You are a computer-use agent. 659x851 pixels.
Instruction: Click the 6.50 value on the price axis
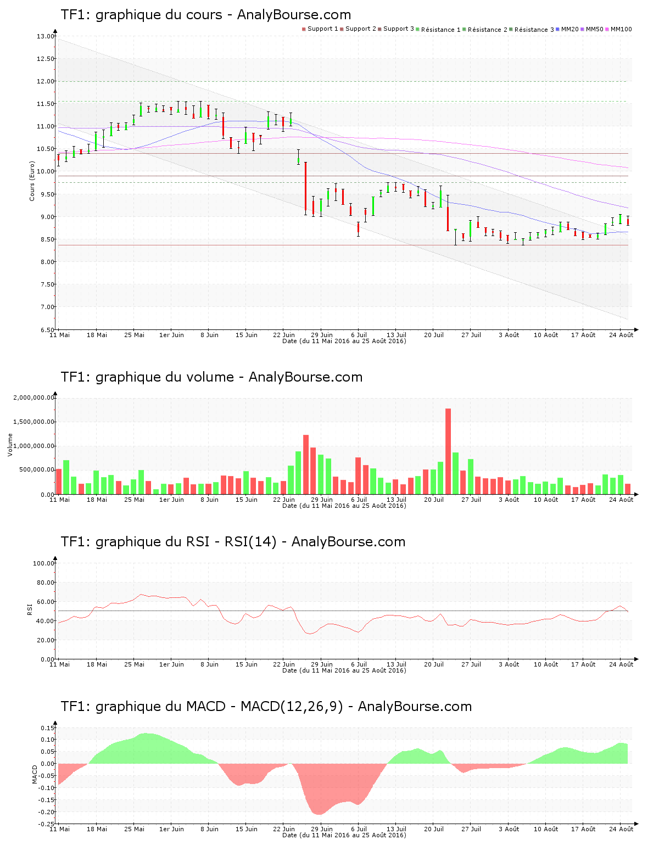[47, 330]
